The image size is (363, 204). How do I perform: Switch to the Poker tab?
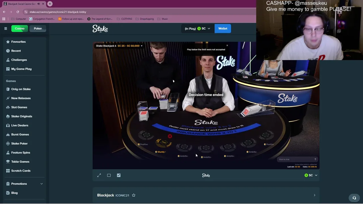click(x=38, y=28)
